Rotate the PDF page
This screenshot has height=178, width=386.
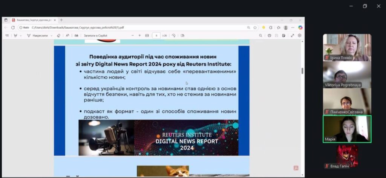pyautogui.click(x=173, y=35)
